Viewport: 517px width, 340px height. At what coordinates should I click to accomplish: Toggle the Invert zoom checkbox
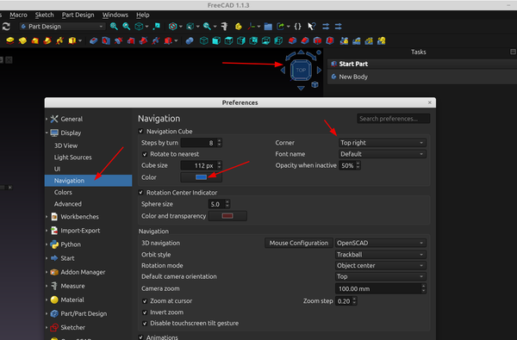coord(145,312)
